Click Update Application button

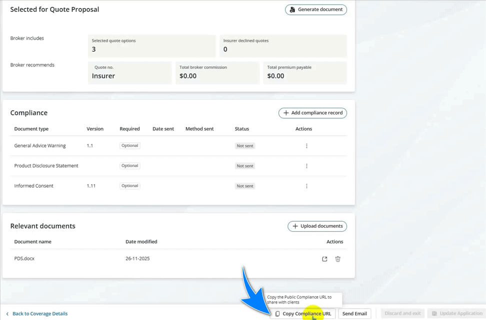pyautogui.click(x=457, y=314)
